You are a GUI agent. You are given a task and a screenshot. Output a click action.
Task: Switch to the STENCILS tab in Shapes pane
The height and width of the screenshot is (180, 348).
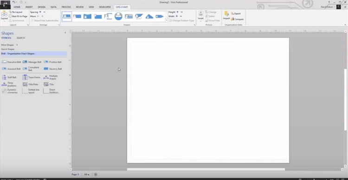coord(6,38)
